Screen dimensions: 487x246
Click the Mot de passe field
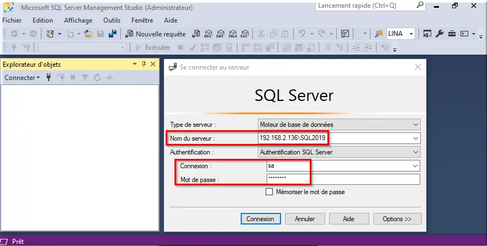point(343,179)
